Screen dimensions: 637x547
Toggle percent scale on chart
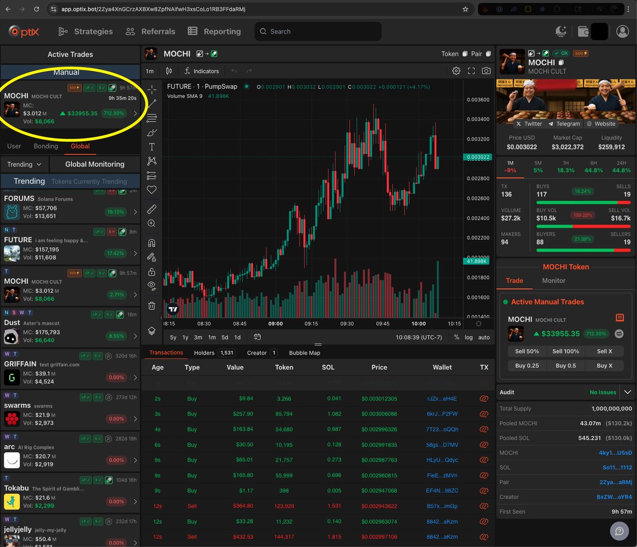[457, 337]
